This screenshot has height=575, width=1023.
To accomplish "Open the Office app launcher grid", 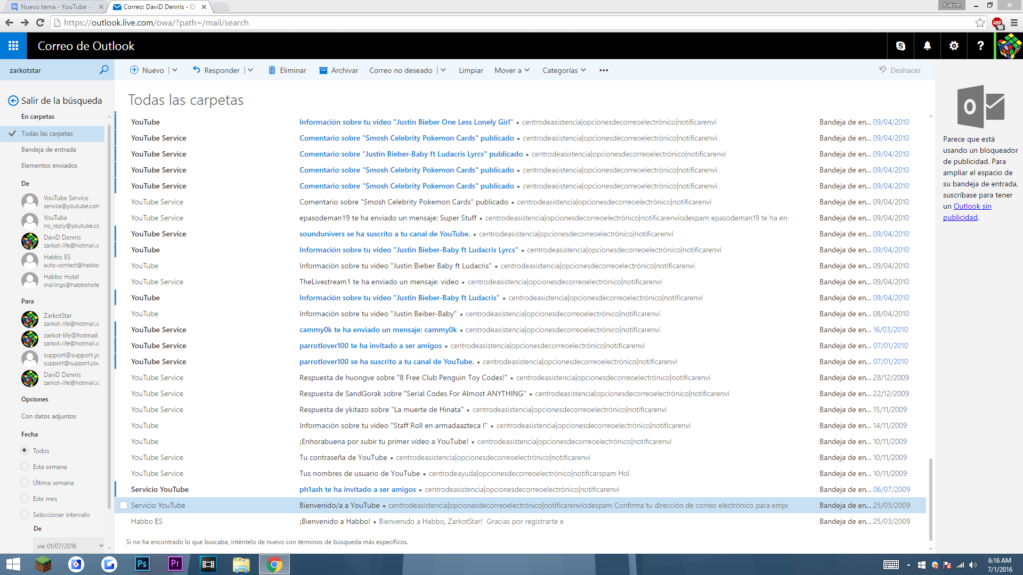I will click(x=13, y=46).
